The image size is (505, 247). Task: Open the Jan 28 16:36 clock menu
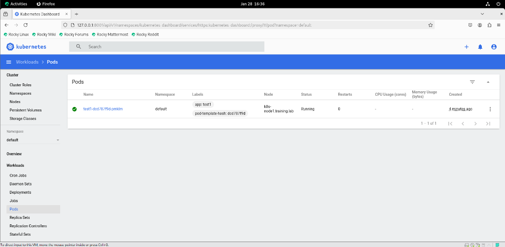click(252, 4)
